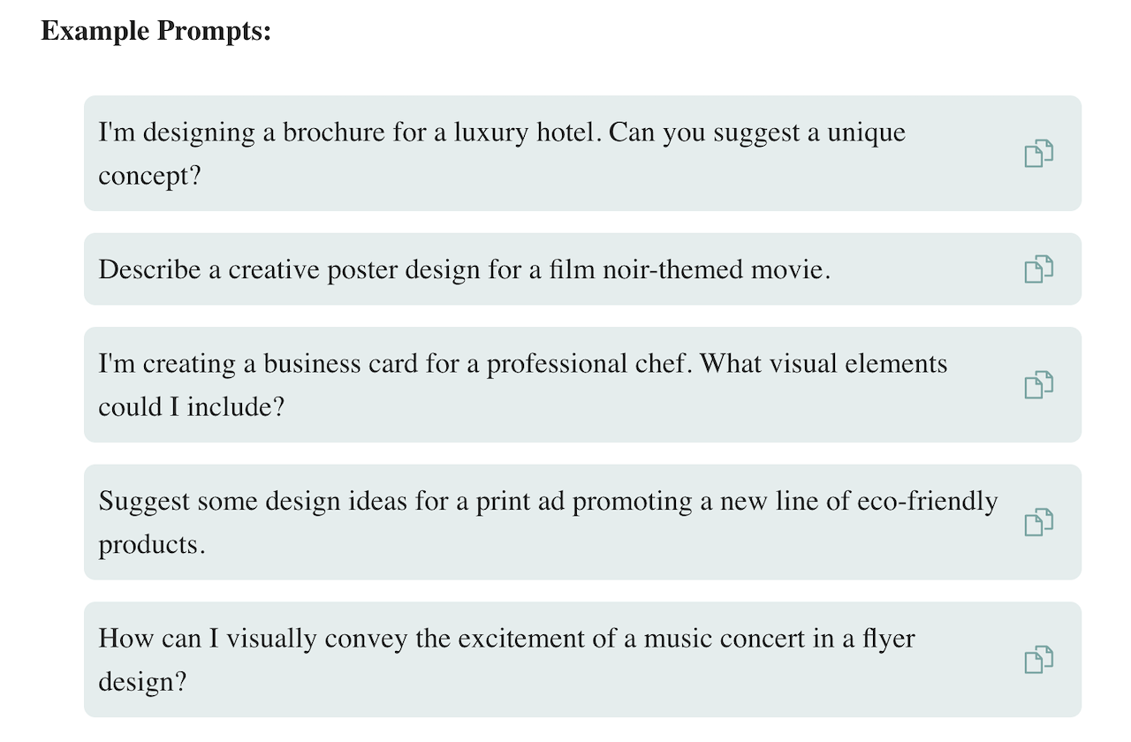1131x742 pixels.
Task: Copy the eco-friendly print ad prompt
Action: pos(1039,522)
